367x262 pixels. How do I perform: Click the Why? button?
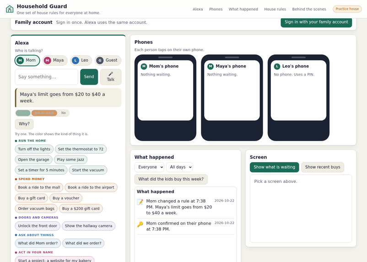click(x=24, y=124)
